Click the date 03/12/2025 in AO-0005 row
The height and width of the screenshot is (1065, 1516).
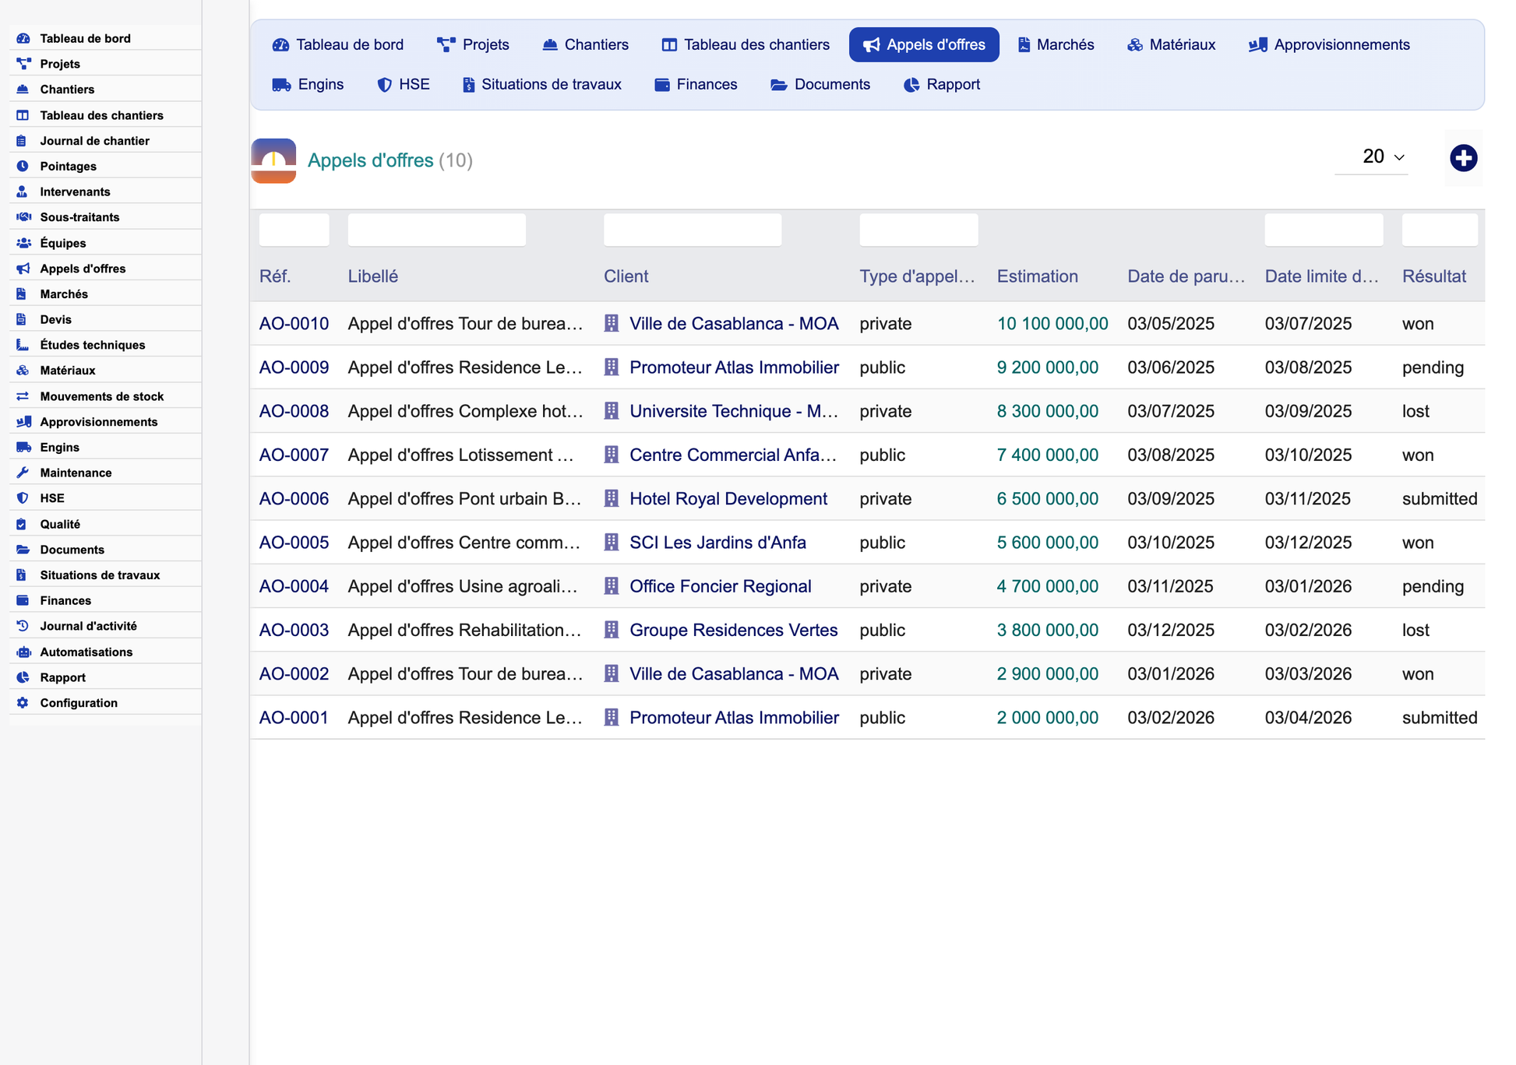click(1308, 543)
